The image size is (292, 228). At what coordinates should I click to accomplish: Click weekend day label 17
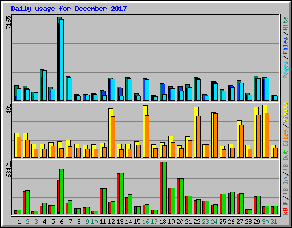coord(154,222)
